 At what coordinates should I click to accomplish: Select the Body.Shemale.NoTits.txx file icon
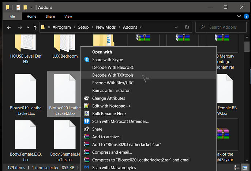coord(65,135)
